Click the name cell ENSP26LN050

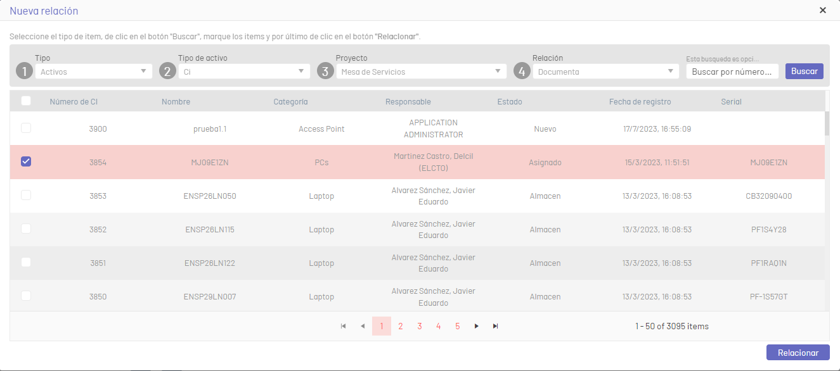210,196
